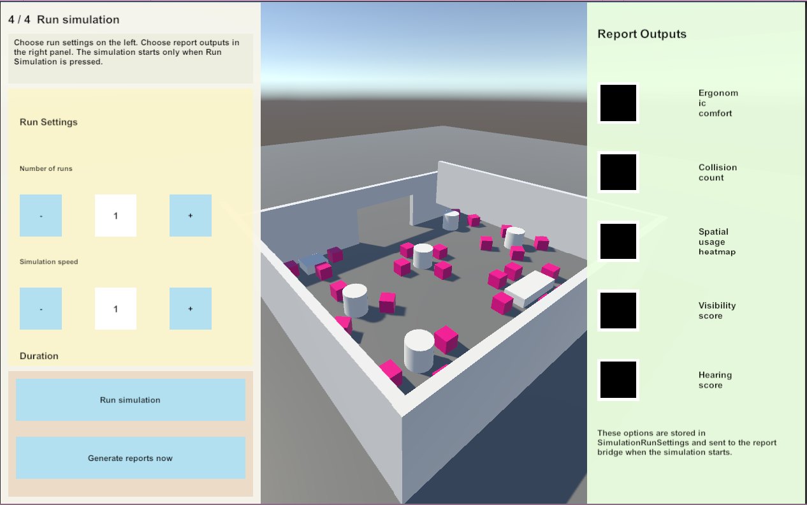Click the Visibility score label

coord(717,311)
